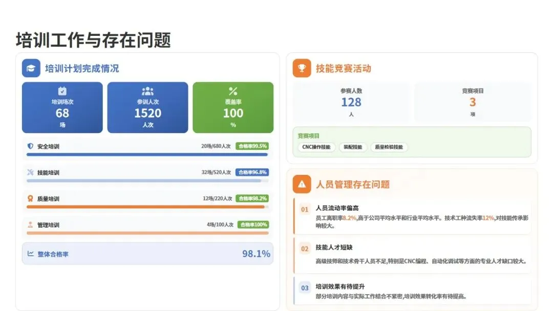
Task: Click the trophy icon beside 技能竞赛活动
Action: click(x=302, y=68)
